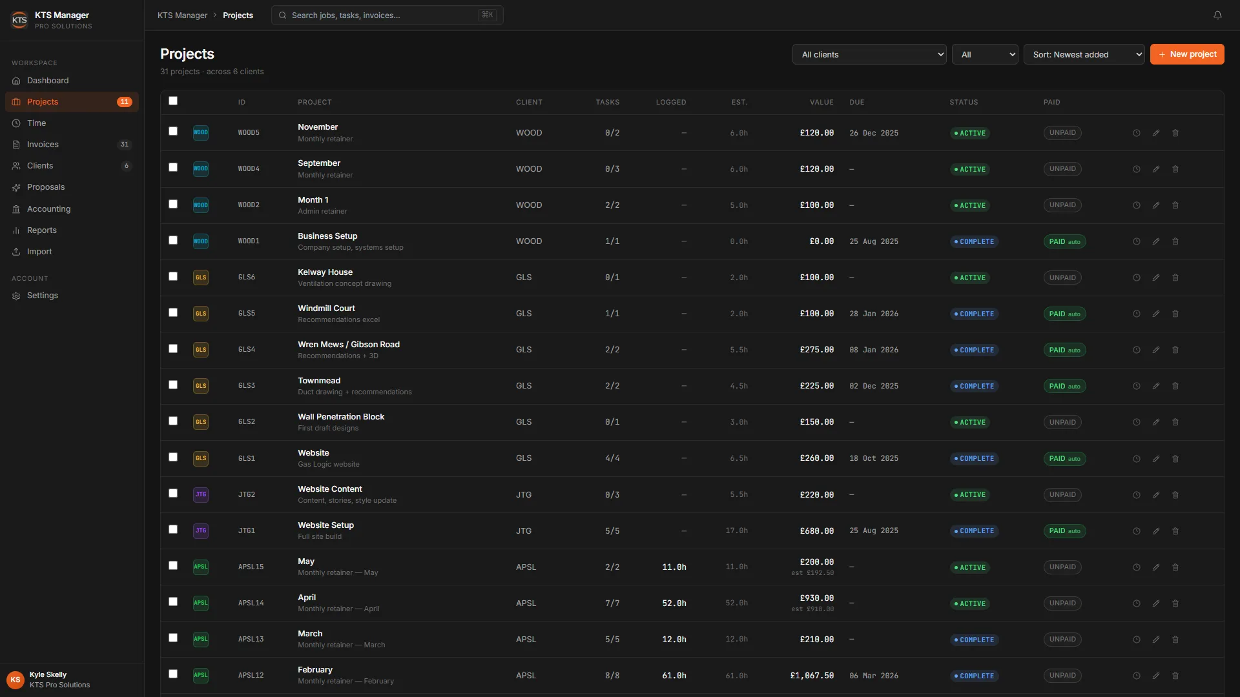The height and width of the screenshot is (697, 1240).
Task: Check the Townmead row checkbox
Action: pyautogui.click(x=173, y=385)
